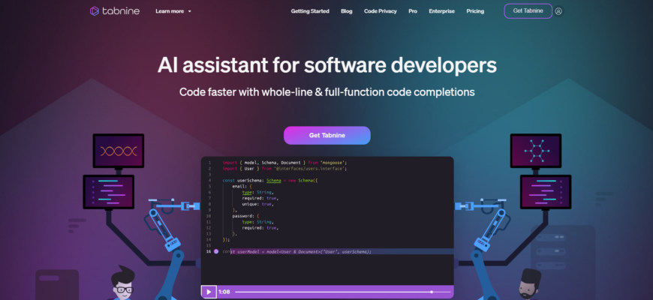This screenshot has height=300, width=653.
Task: Open Code Privacy page
Action: coord(381,11)
